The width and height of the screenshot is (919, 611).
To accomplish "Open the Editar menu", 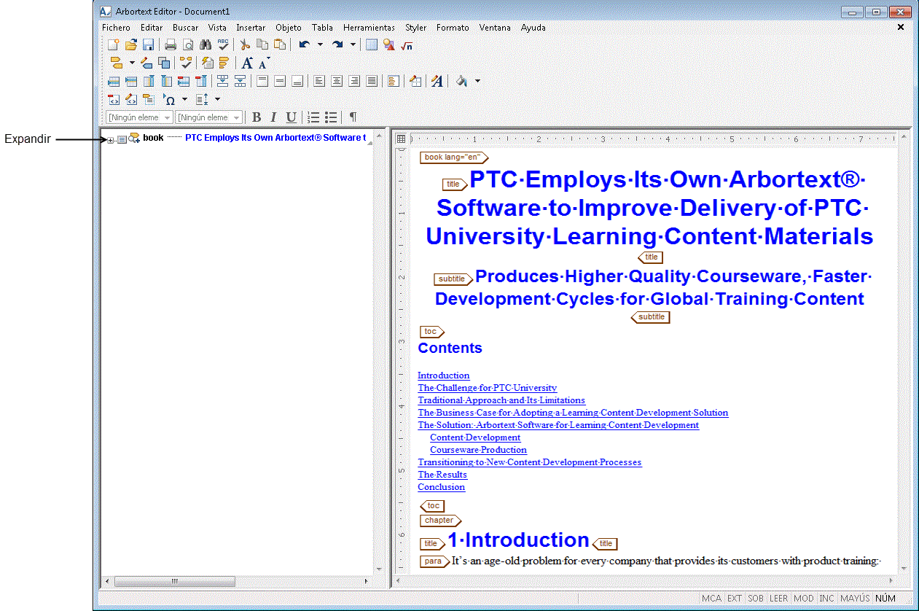I will (152, 27).
